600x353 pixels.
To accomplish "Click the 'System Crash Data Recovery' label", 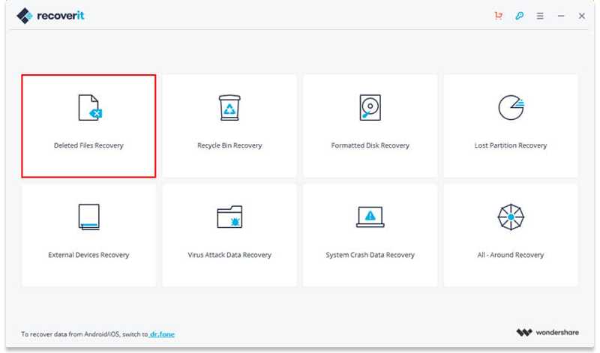I will pos(370,255).
